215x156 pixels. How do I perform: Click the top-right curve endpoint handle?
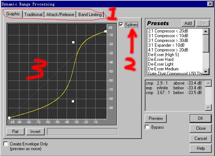[105, 31]
